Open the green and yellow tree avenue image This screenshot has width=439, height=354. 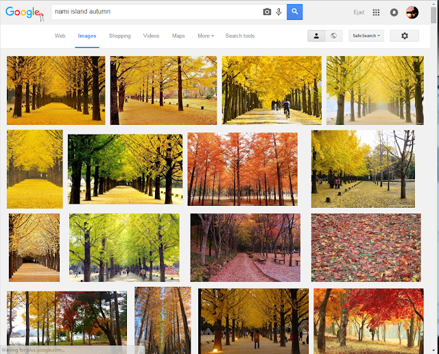125,169
